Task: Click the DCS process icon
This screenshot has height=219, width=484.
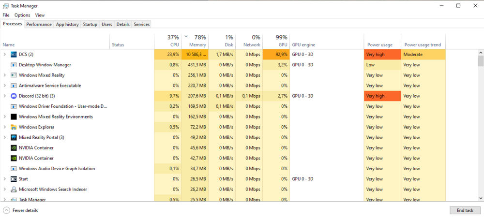Action: pyautogui.click(x=14, y=55)
